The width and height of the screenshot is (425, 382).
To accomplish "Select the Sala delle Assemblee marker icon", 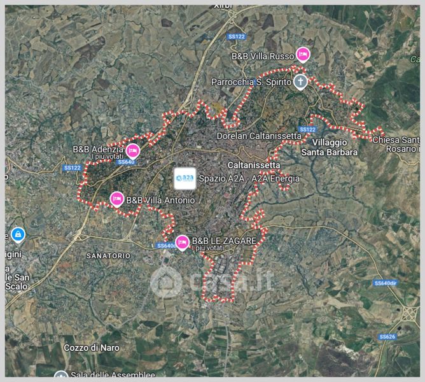I will (61, 374).
